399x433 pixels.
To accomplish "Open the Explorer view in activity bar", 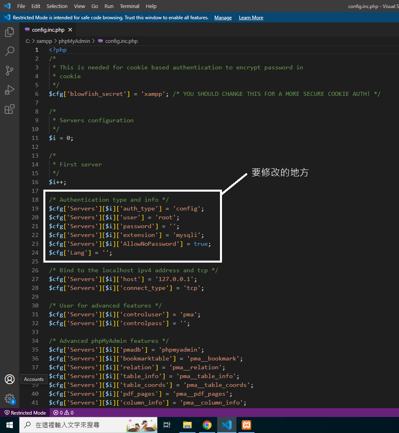I will (10, 32).
